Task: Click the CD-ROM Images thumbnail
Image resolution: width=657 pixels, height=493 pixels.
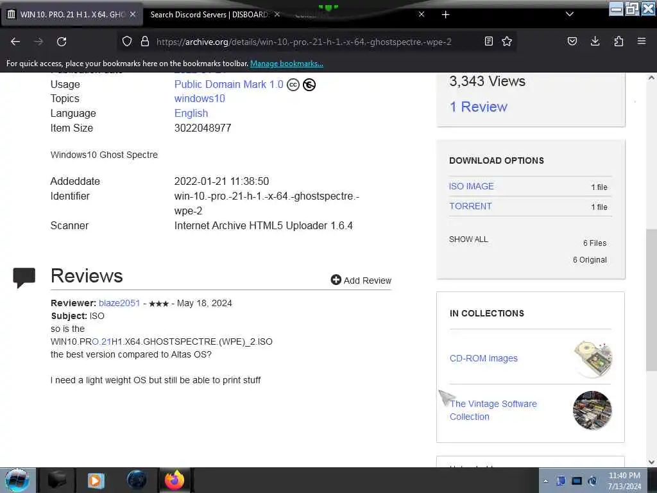Action: click(x=593, y=358)
